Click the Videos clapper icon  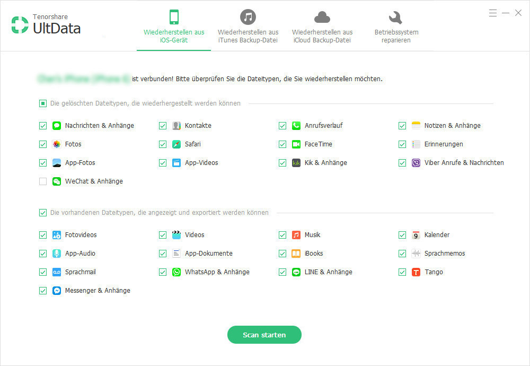[x=176, y=235]
